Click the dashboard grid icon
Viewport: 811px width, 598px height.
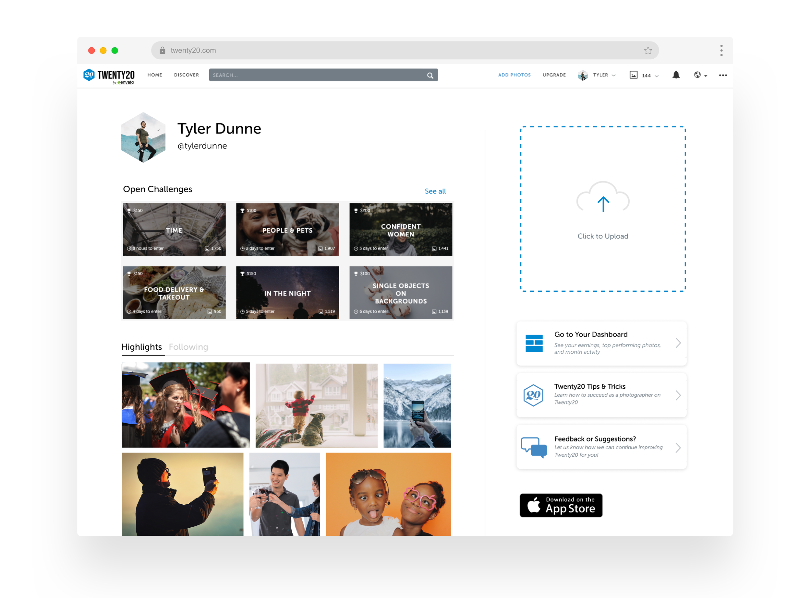coord(534,343)
